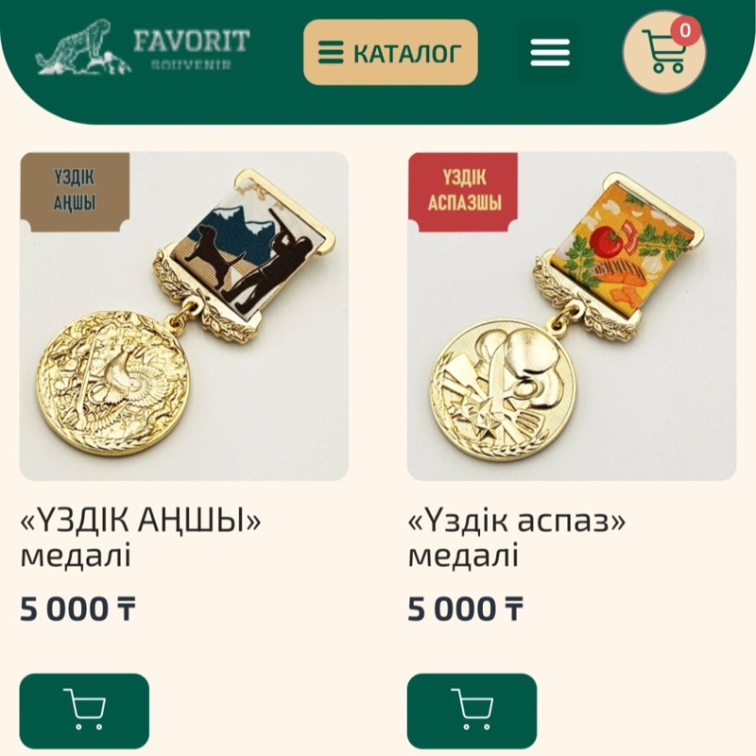The height and width of the screenshot is (756, 756).
Task: Click the three-line icon inside Каталог button
Action: click(x=331, y=53)
